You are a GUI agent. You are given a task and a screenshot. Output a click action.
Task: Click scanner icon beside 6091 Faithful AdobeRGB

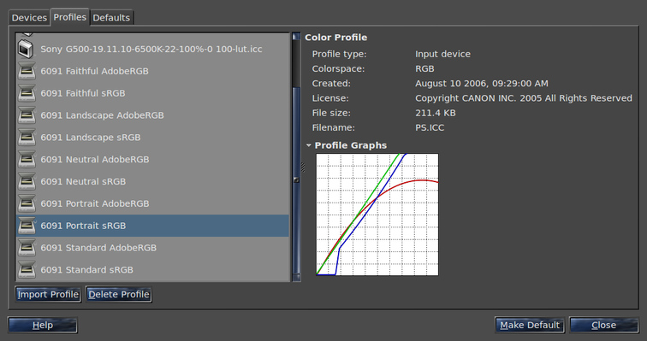tap(27, 71)
